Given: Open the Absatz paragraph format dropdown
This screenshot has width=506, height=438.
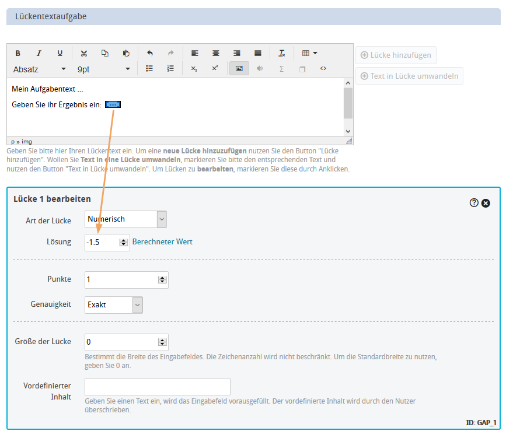Looking at the screenshot, I should (40, 69).
